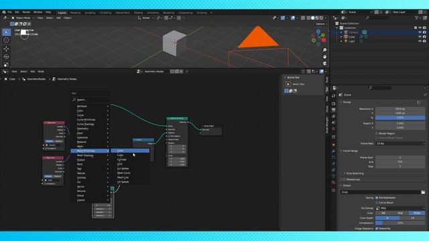The height and width of the screenshot is (241, 429).
Task: Click the snap magnet icon in header
Action: pos(166,18)
